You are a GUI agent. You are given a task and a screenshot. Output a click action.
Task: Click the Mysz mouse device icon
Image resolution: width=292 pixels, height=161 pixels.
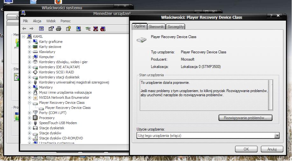[35, 92]
